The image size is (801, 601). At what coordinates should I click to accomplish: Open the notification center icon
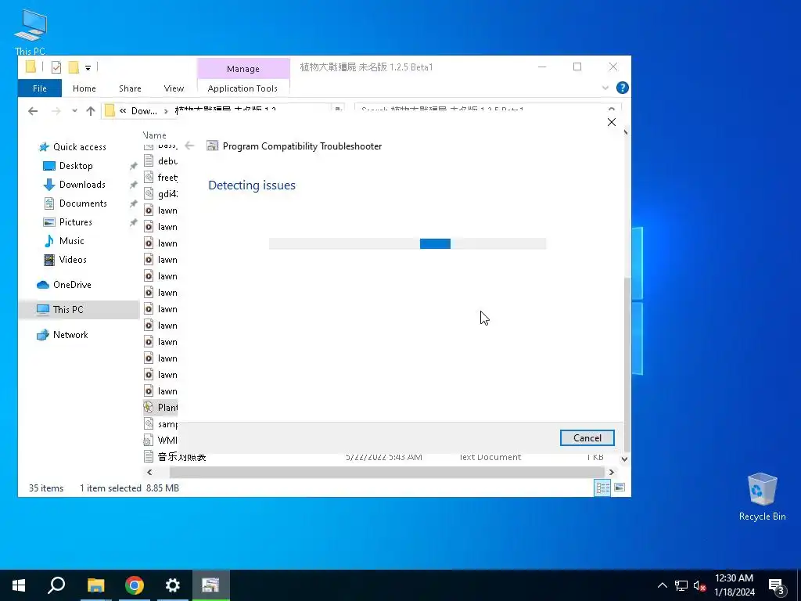tap(777, 585)
